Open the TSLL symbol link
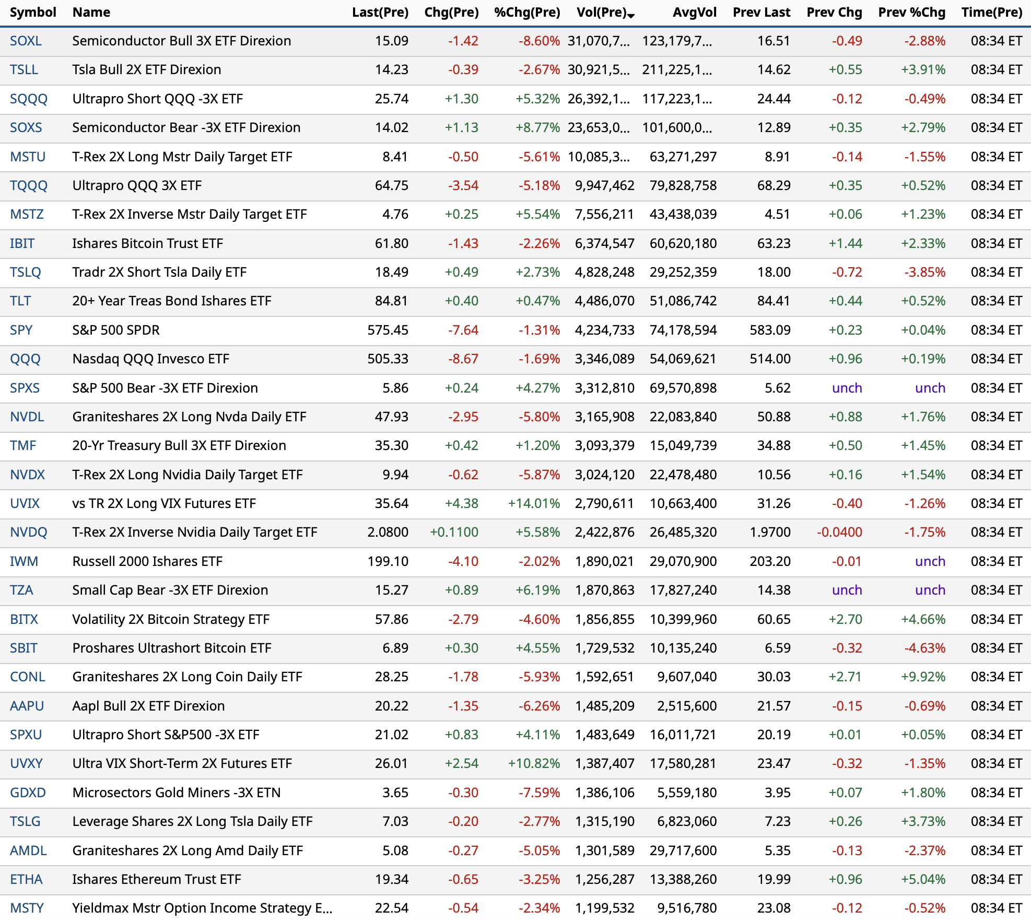This screenshot has width=1031, height=922. tap(24, 69)
